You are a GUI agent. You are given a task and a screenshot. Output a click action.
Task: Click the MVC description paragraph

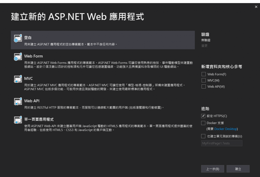(104, 87)
